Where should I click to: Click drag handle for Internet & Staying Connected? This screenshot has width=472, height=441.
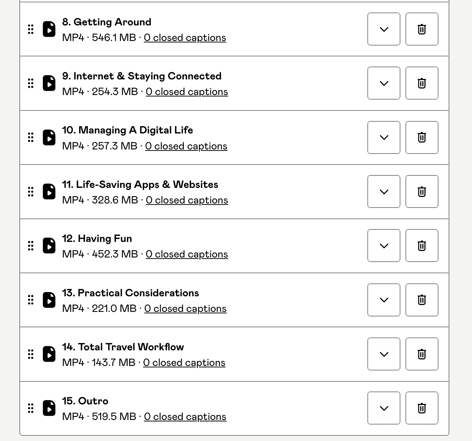coord(31,83)
